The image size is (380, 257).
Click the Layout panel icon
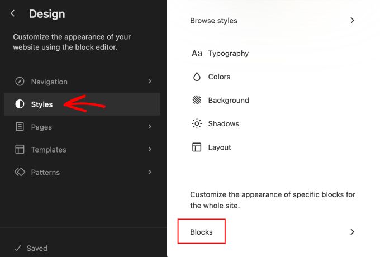click(197, 147)
